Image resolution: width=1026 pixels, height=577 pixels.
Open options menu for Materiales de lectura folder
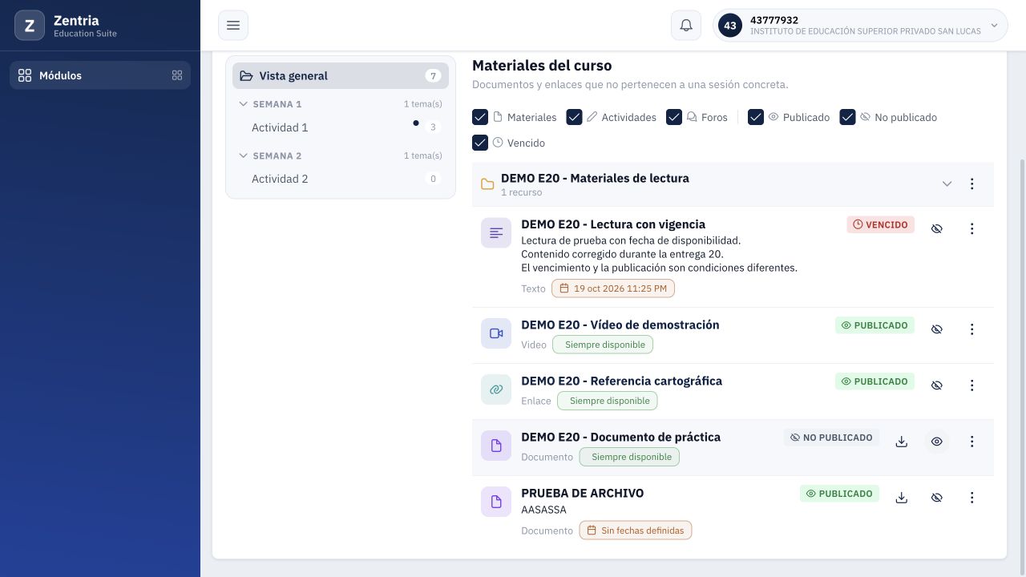pos(972,184)
